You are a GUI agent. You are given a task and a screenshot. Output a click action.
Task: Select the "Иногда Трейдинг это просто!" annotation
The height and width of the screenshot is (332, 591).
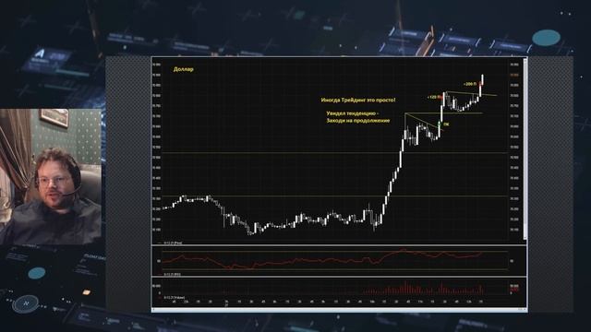point(358,101)
